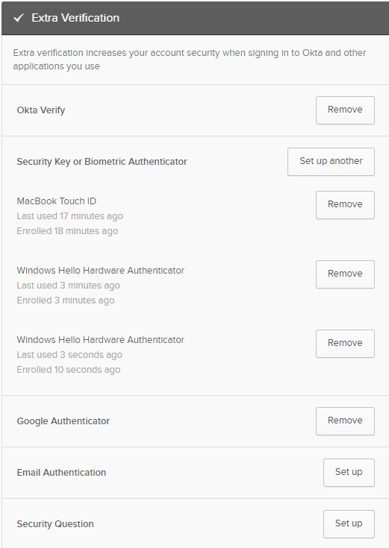
Task: Set up Security Question
Action: click(349, 524)
